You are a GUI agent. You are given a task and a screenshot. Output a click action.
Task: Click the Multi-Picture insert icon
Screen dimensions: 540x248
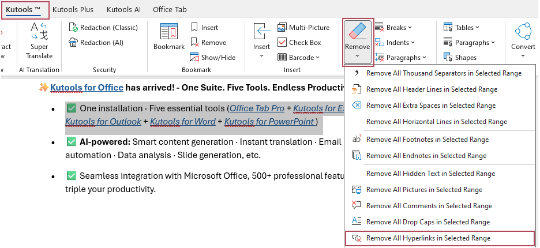[x=282, y=28]
